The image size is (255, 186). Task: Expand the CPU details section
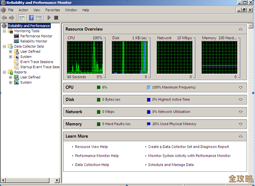(240, 88)
